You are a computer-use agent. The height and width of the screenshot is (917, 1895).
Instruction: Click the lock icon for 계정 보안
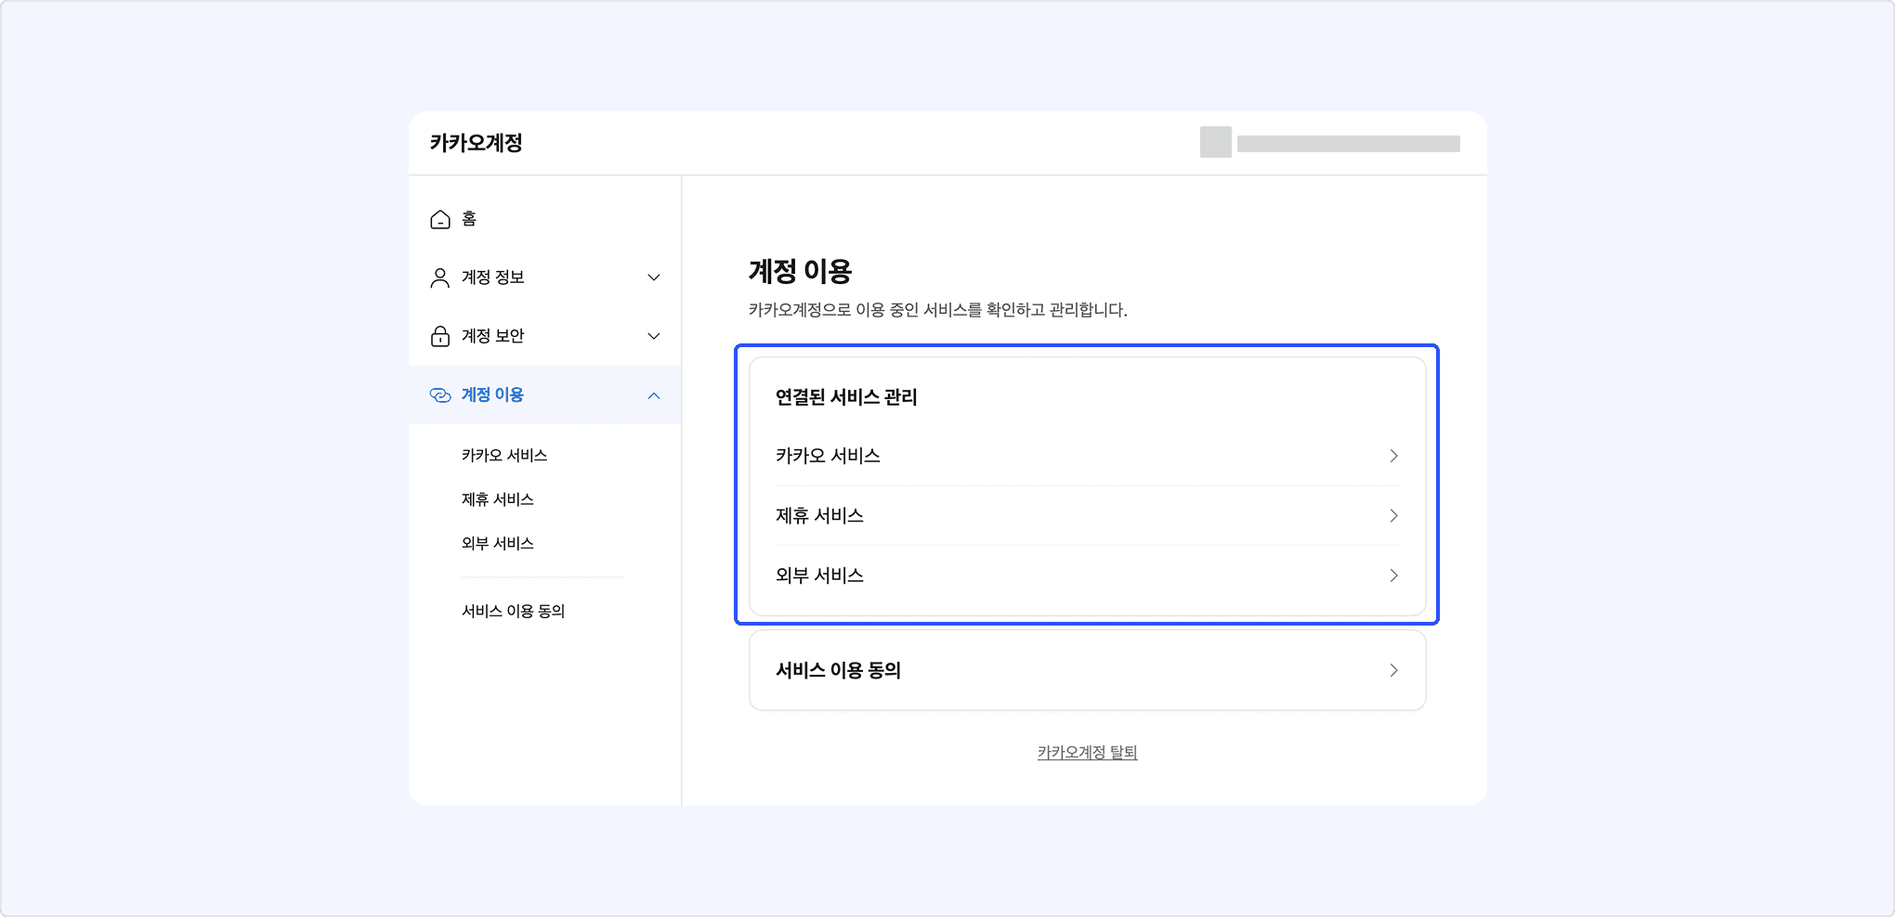pyautogui.click(x=440, y=336)
